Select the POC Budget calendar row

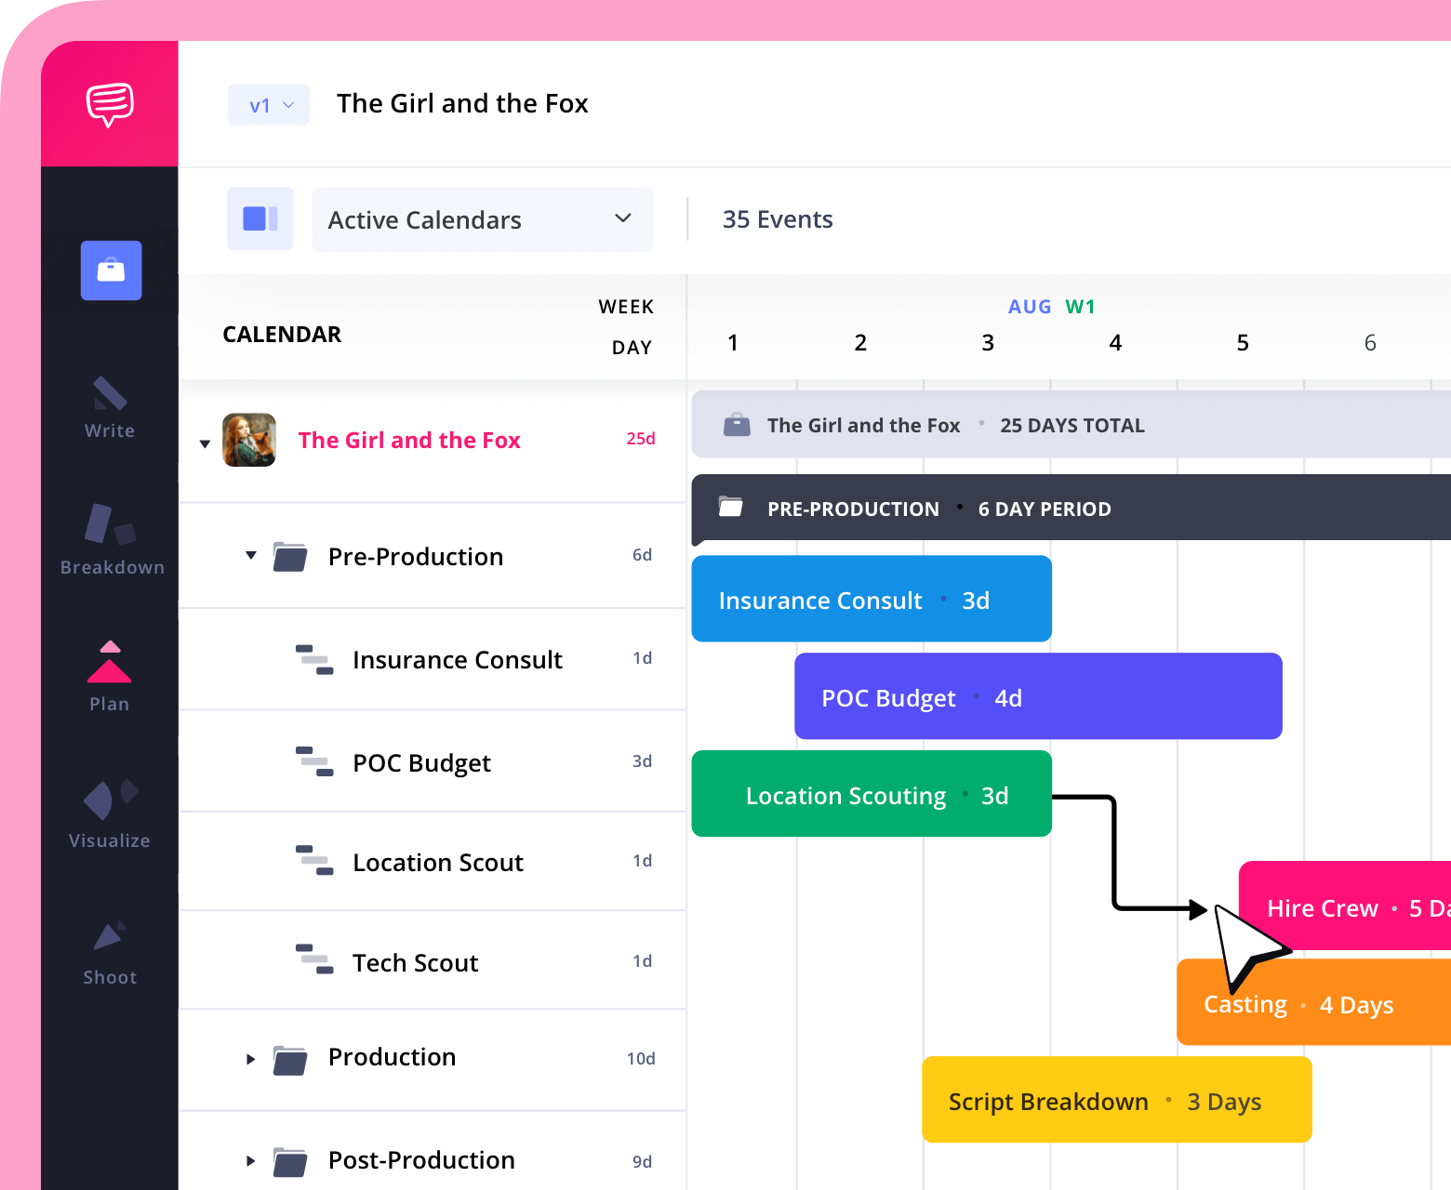pyautogui.click(x=421, y=763)
